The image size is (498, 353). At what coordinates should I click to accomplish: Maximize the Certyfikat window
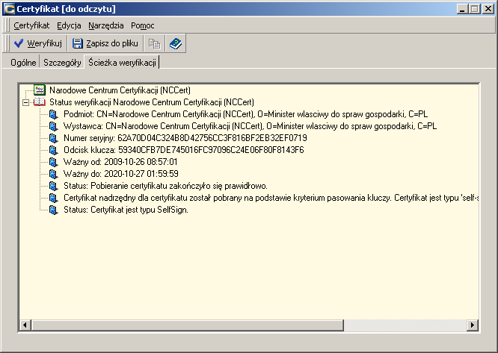pos(475,9)
